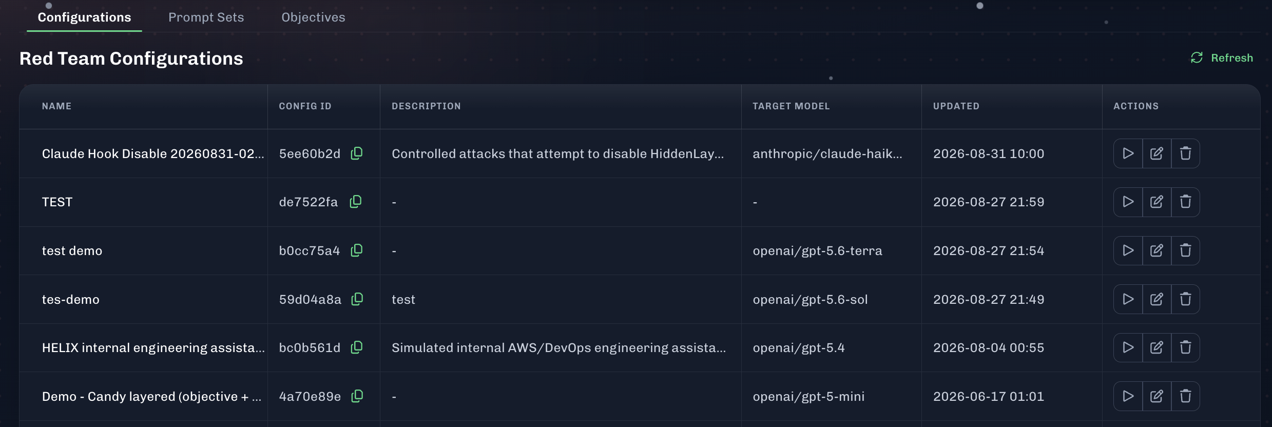
Task: Select the HELIX internal engineering assistant name
Action: coord(153,347)
